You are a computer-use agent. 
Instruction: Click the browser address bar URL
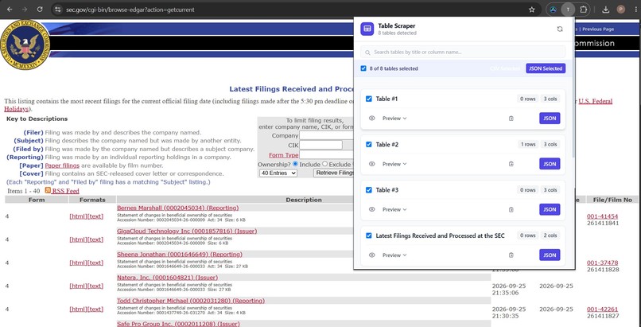click(130, 10)
